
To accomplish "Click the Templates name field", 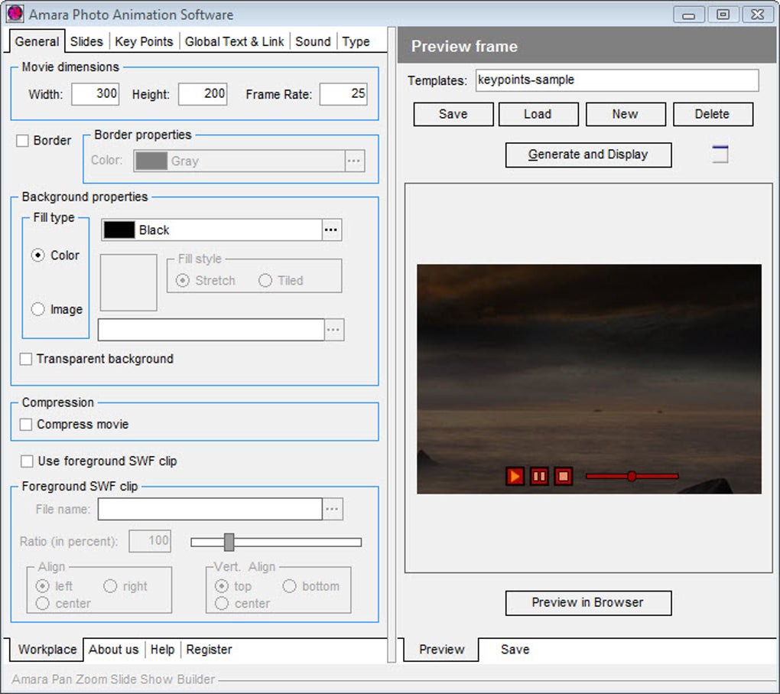I will (617, 80).
